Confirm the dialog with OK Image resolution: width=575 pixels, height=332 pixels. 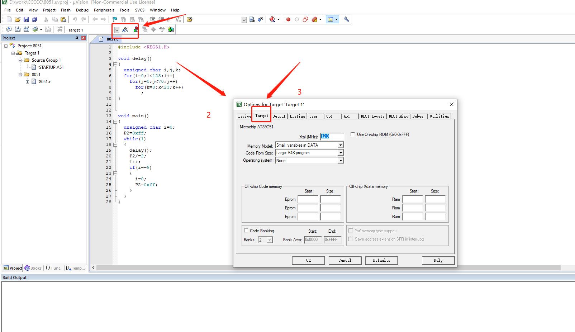[x=308, y=260]
